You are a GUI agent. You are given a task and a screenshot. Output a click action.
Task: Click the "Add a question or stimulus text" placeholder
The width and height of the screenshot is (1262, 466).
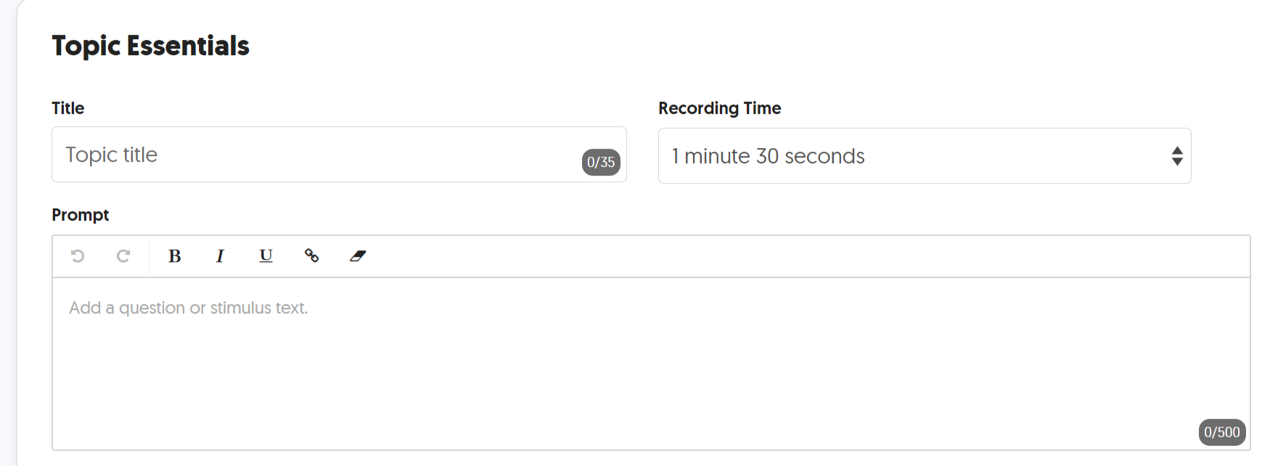(189, 308)
